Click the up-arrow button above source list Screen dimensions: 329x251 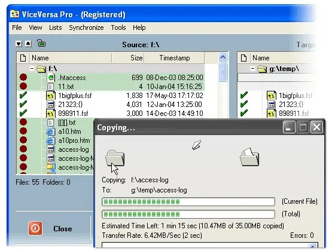28,44
